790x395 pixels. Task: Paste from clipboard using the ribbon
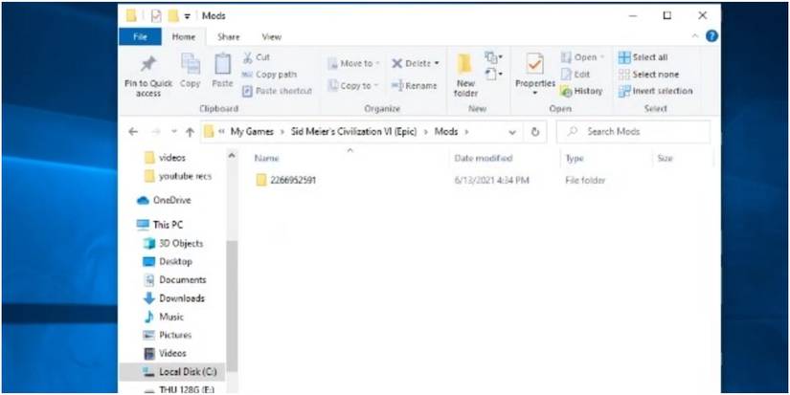222,71
